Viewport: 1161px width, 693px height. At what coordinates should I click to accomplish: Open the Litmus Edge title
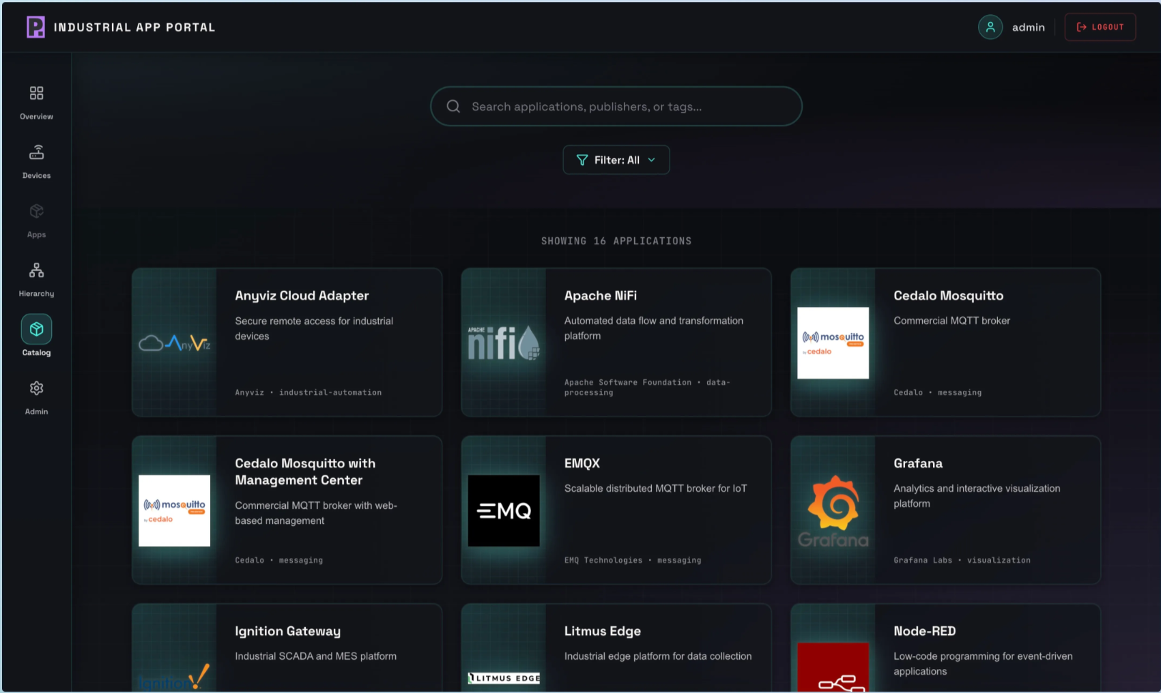602,631
